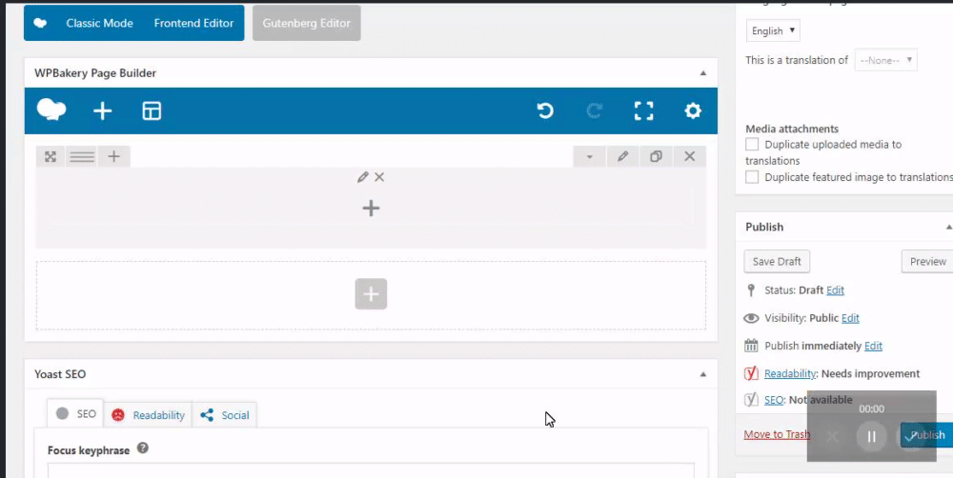
Task: Open the English language dropdown
Action: coord(773,30)
